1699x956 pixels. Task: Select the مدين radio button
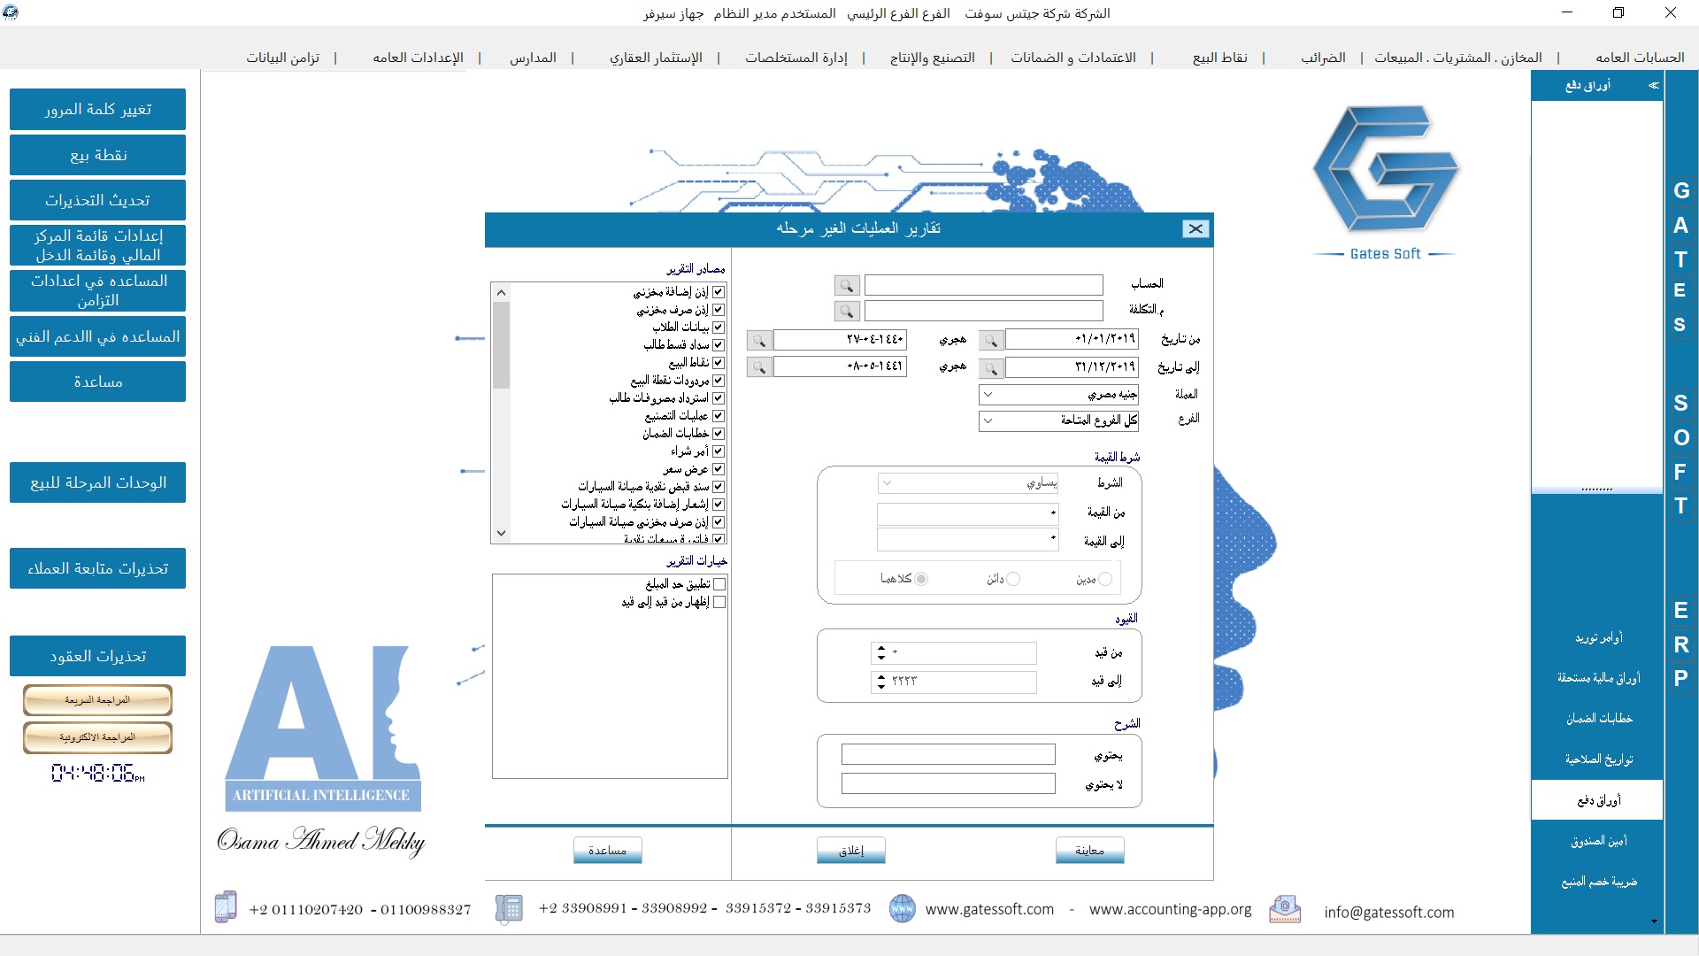coord(1105,579)
